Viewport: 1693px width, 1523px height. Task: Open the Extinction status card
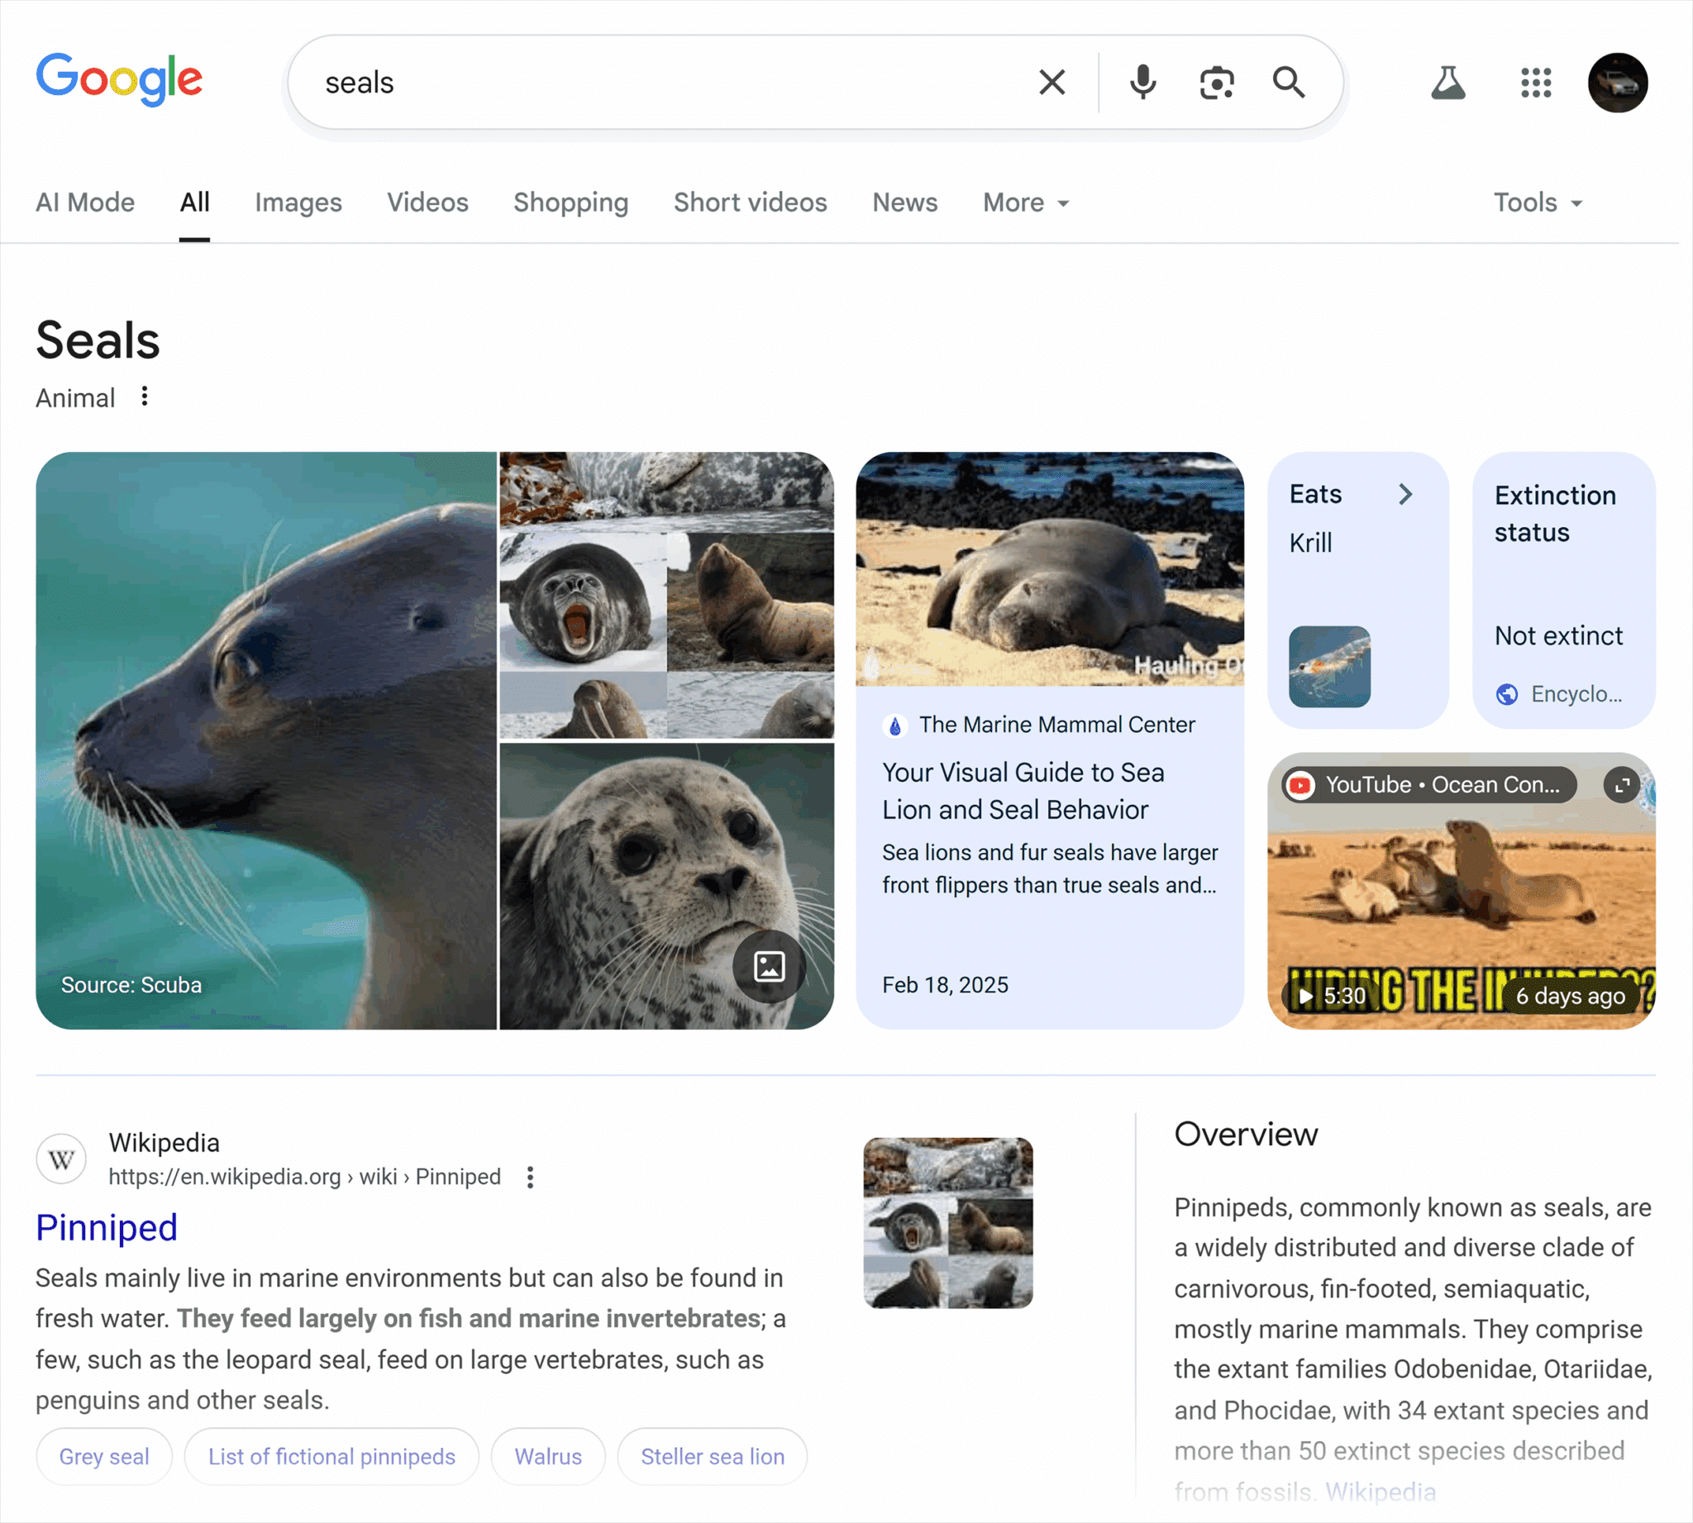pos(1563,590)
